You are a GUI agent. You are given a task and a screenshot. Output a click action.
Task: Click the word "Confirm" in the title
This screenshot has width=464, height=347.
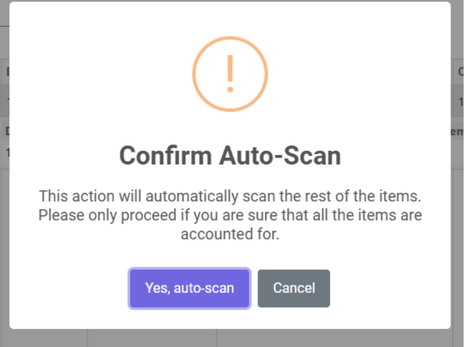tap(164, 156)
